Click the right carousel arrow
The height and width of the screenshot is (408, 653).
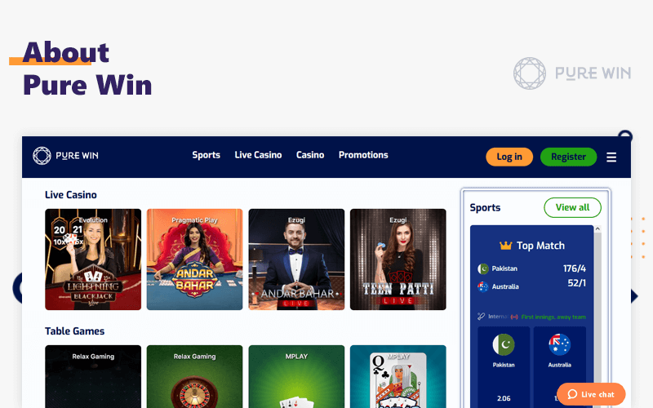coord(634,296)
